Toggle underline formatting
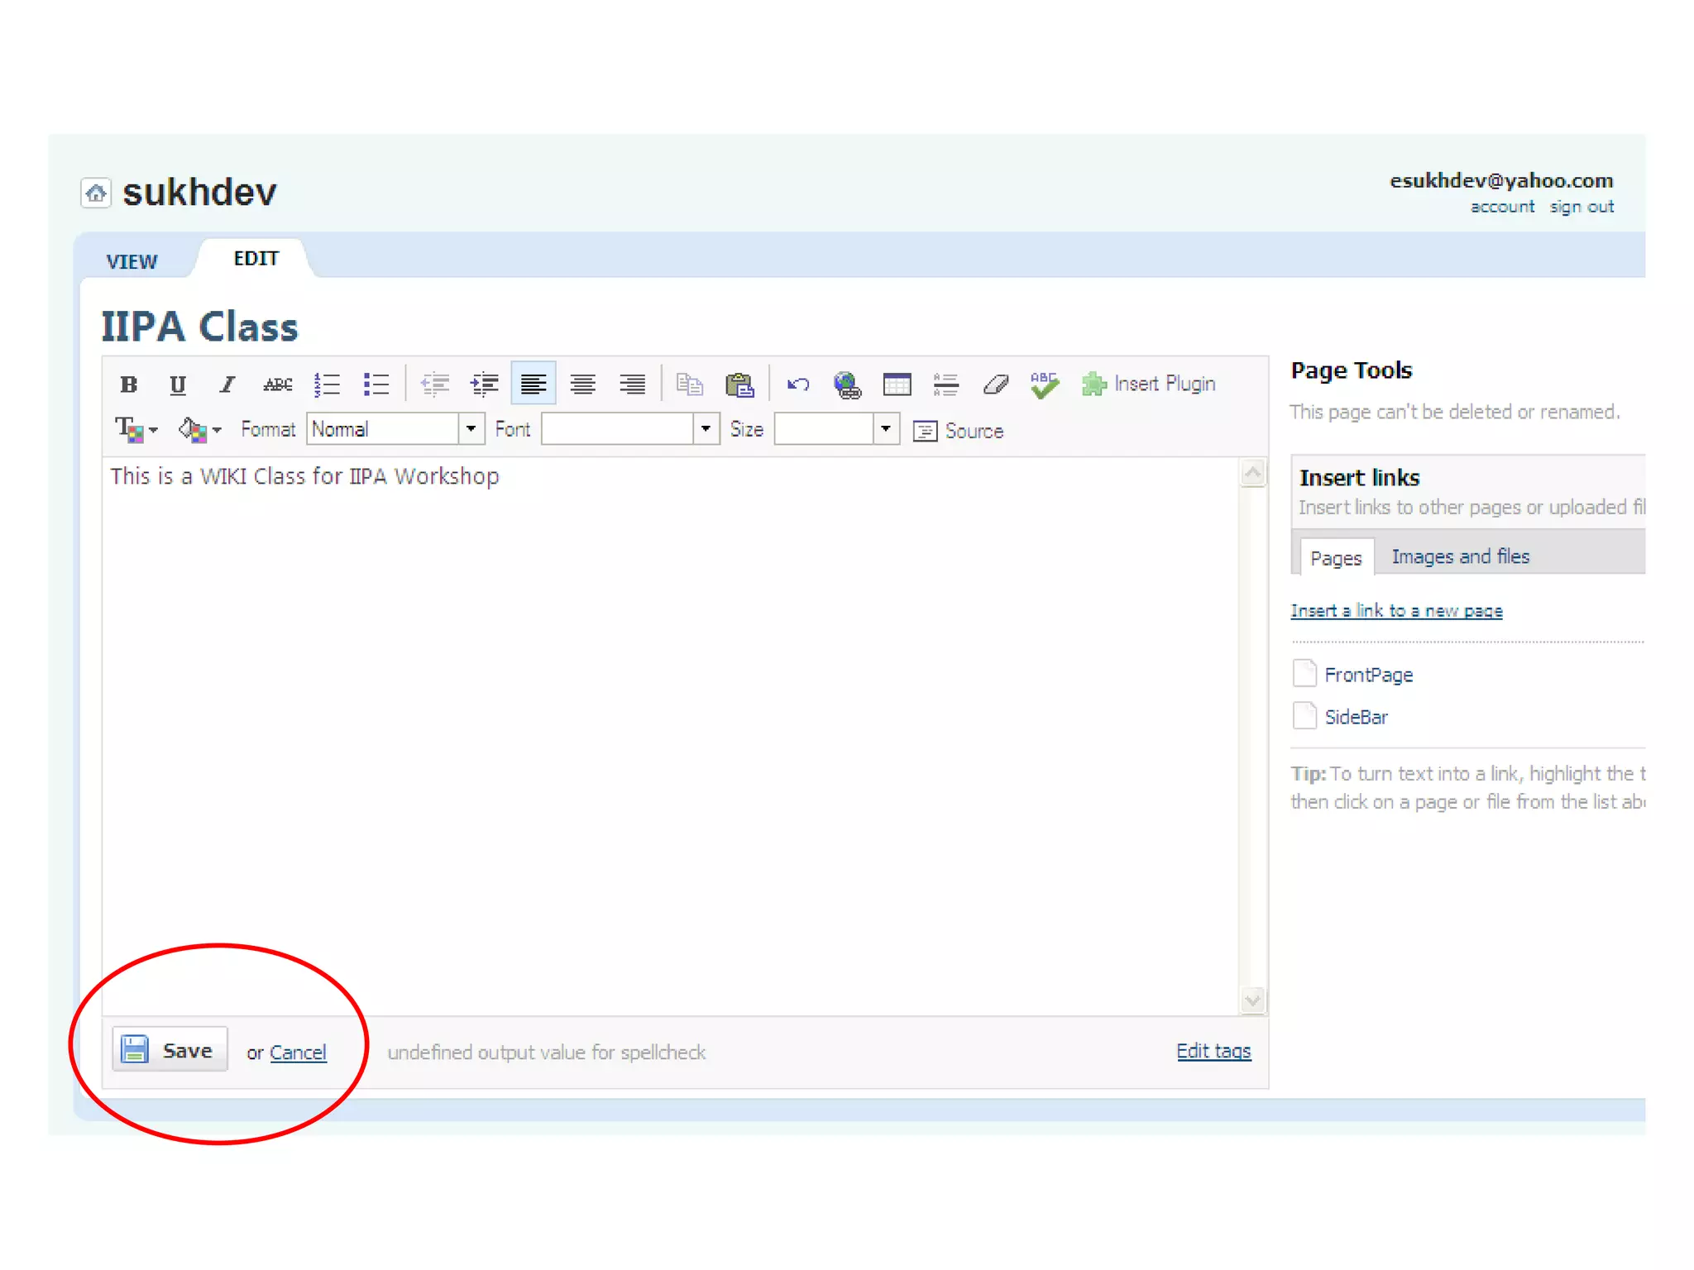Image resolution: width=1694 pixels, height=1270 pixels. click(177, 384)
